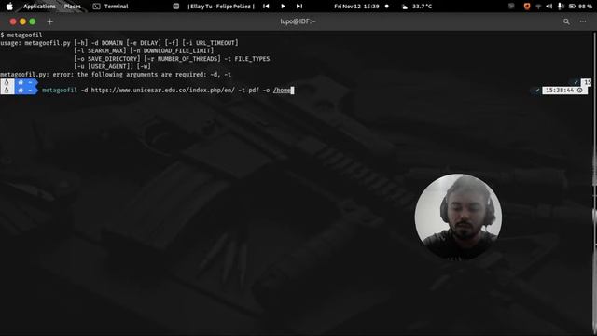This screenshot has width=597, height=336.
Task: Click the '[-r NUMBER_OF_THREADS]' usage option
Action: click(x=183, y=59)
